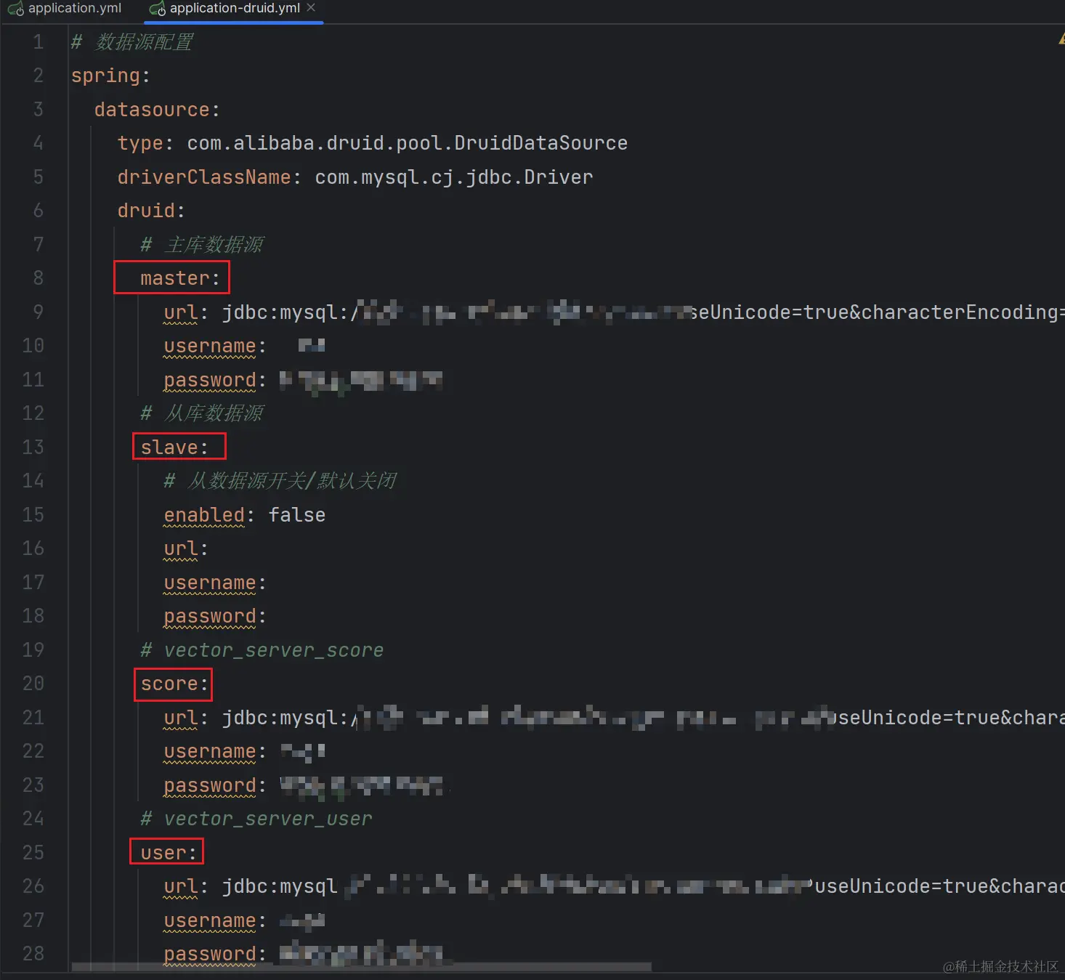The image size is (1065, 980).
Task: Click the 'username' key on line 22
Action: coord(210,751)
